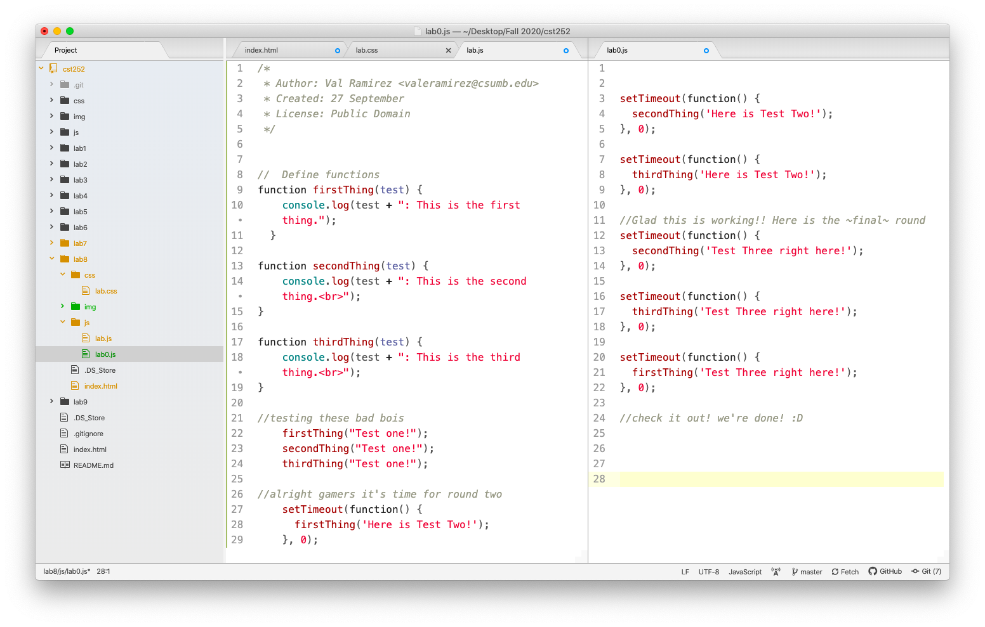
Task: Switch to the lab.js tab
Action: pos(475,49)
